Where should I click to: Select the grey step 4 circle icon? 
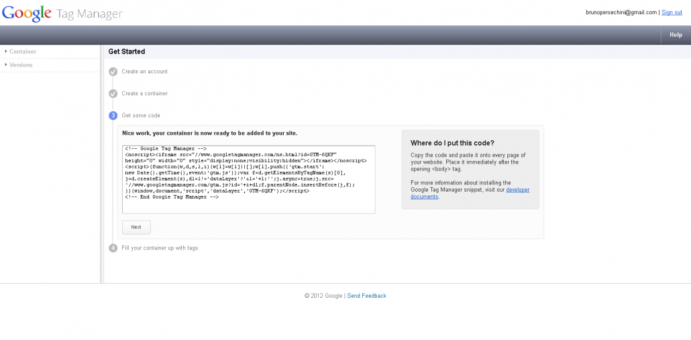click(x=113, y=248)
